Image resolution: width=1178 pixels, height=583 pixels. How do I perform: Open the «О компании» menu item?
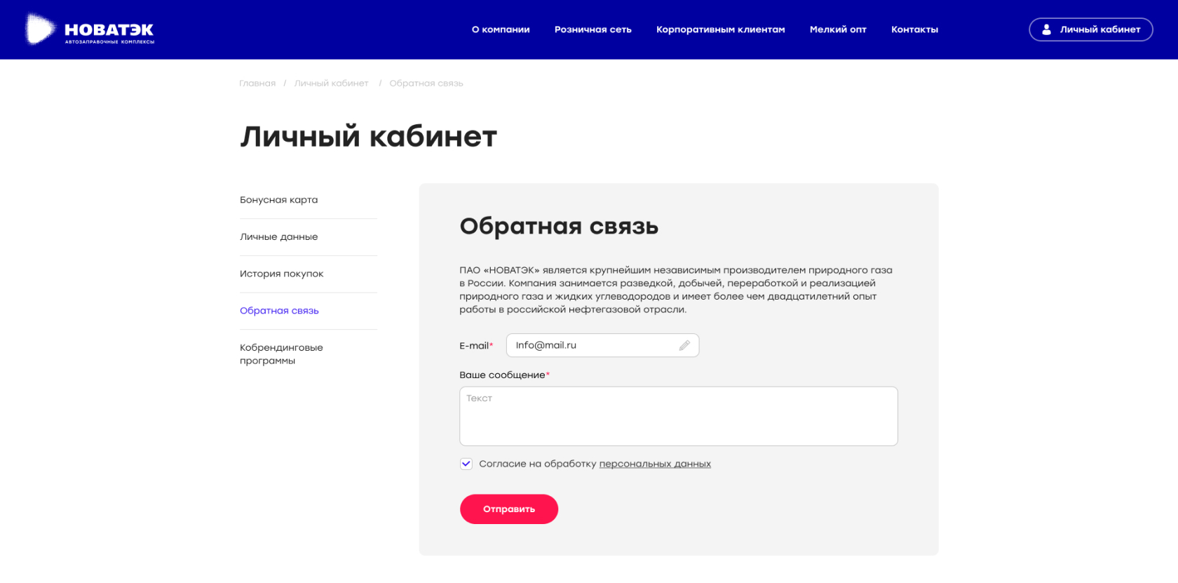(x=501, y=29)
